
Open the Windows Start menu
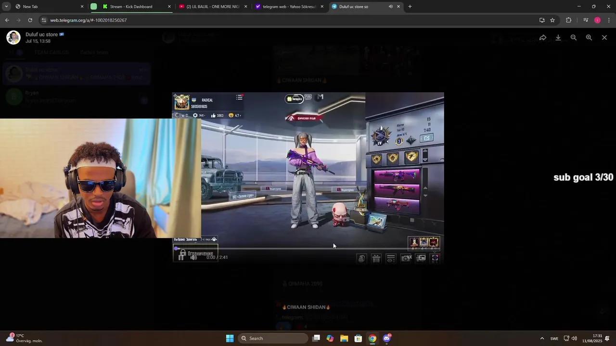coord(230,338)
